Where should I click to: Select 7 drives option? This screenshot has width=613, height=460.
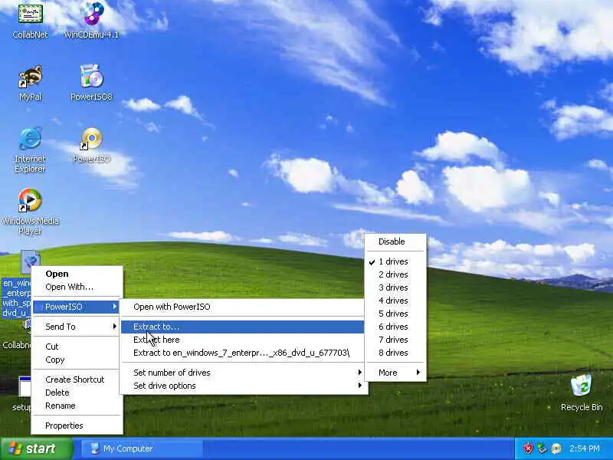pyautogui.click(x=395, y=340)
